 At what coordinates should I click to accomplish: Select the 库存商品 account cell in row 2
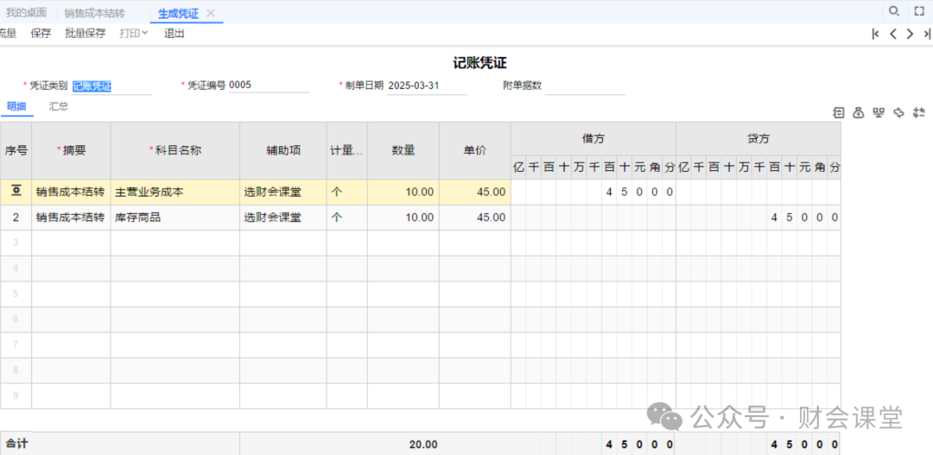tap(175, 218)
